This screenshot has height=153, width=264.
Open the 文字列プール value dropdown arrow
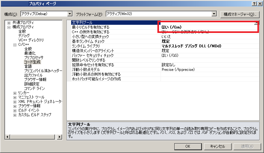coord(256,23)
